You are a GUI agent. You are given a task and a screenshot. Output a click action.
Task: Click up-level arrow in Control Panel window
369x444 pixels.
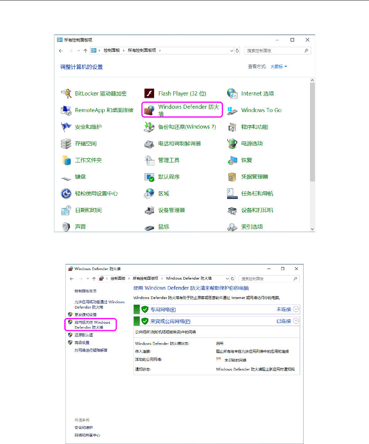click(x=85, y=51)
